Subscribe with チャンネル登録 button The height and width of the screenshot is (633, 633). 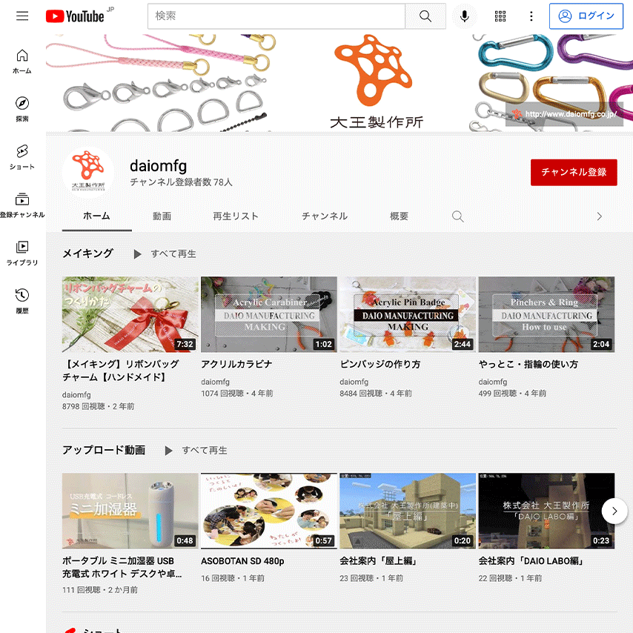[574, 173]
